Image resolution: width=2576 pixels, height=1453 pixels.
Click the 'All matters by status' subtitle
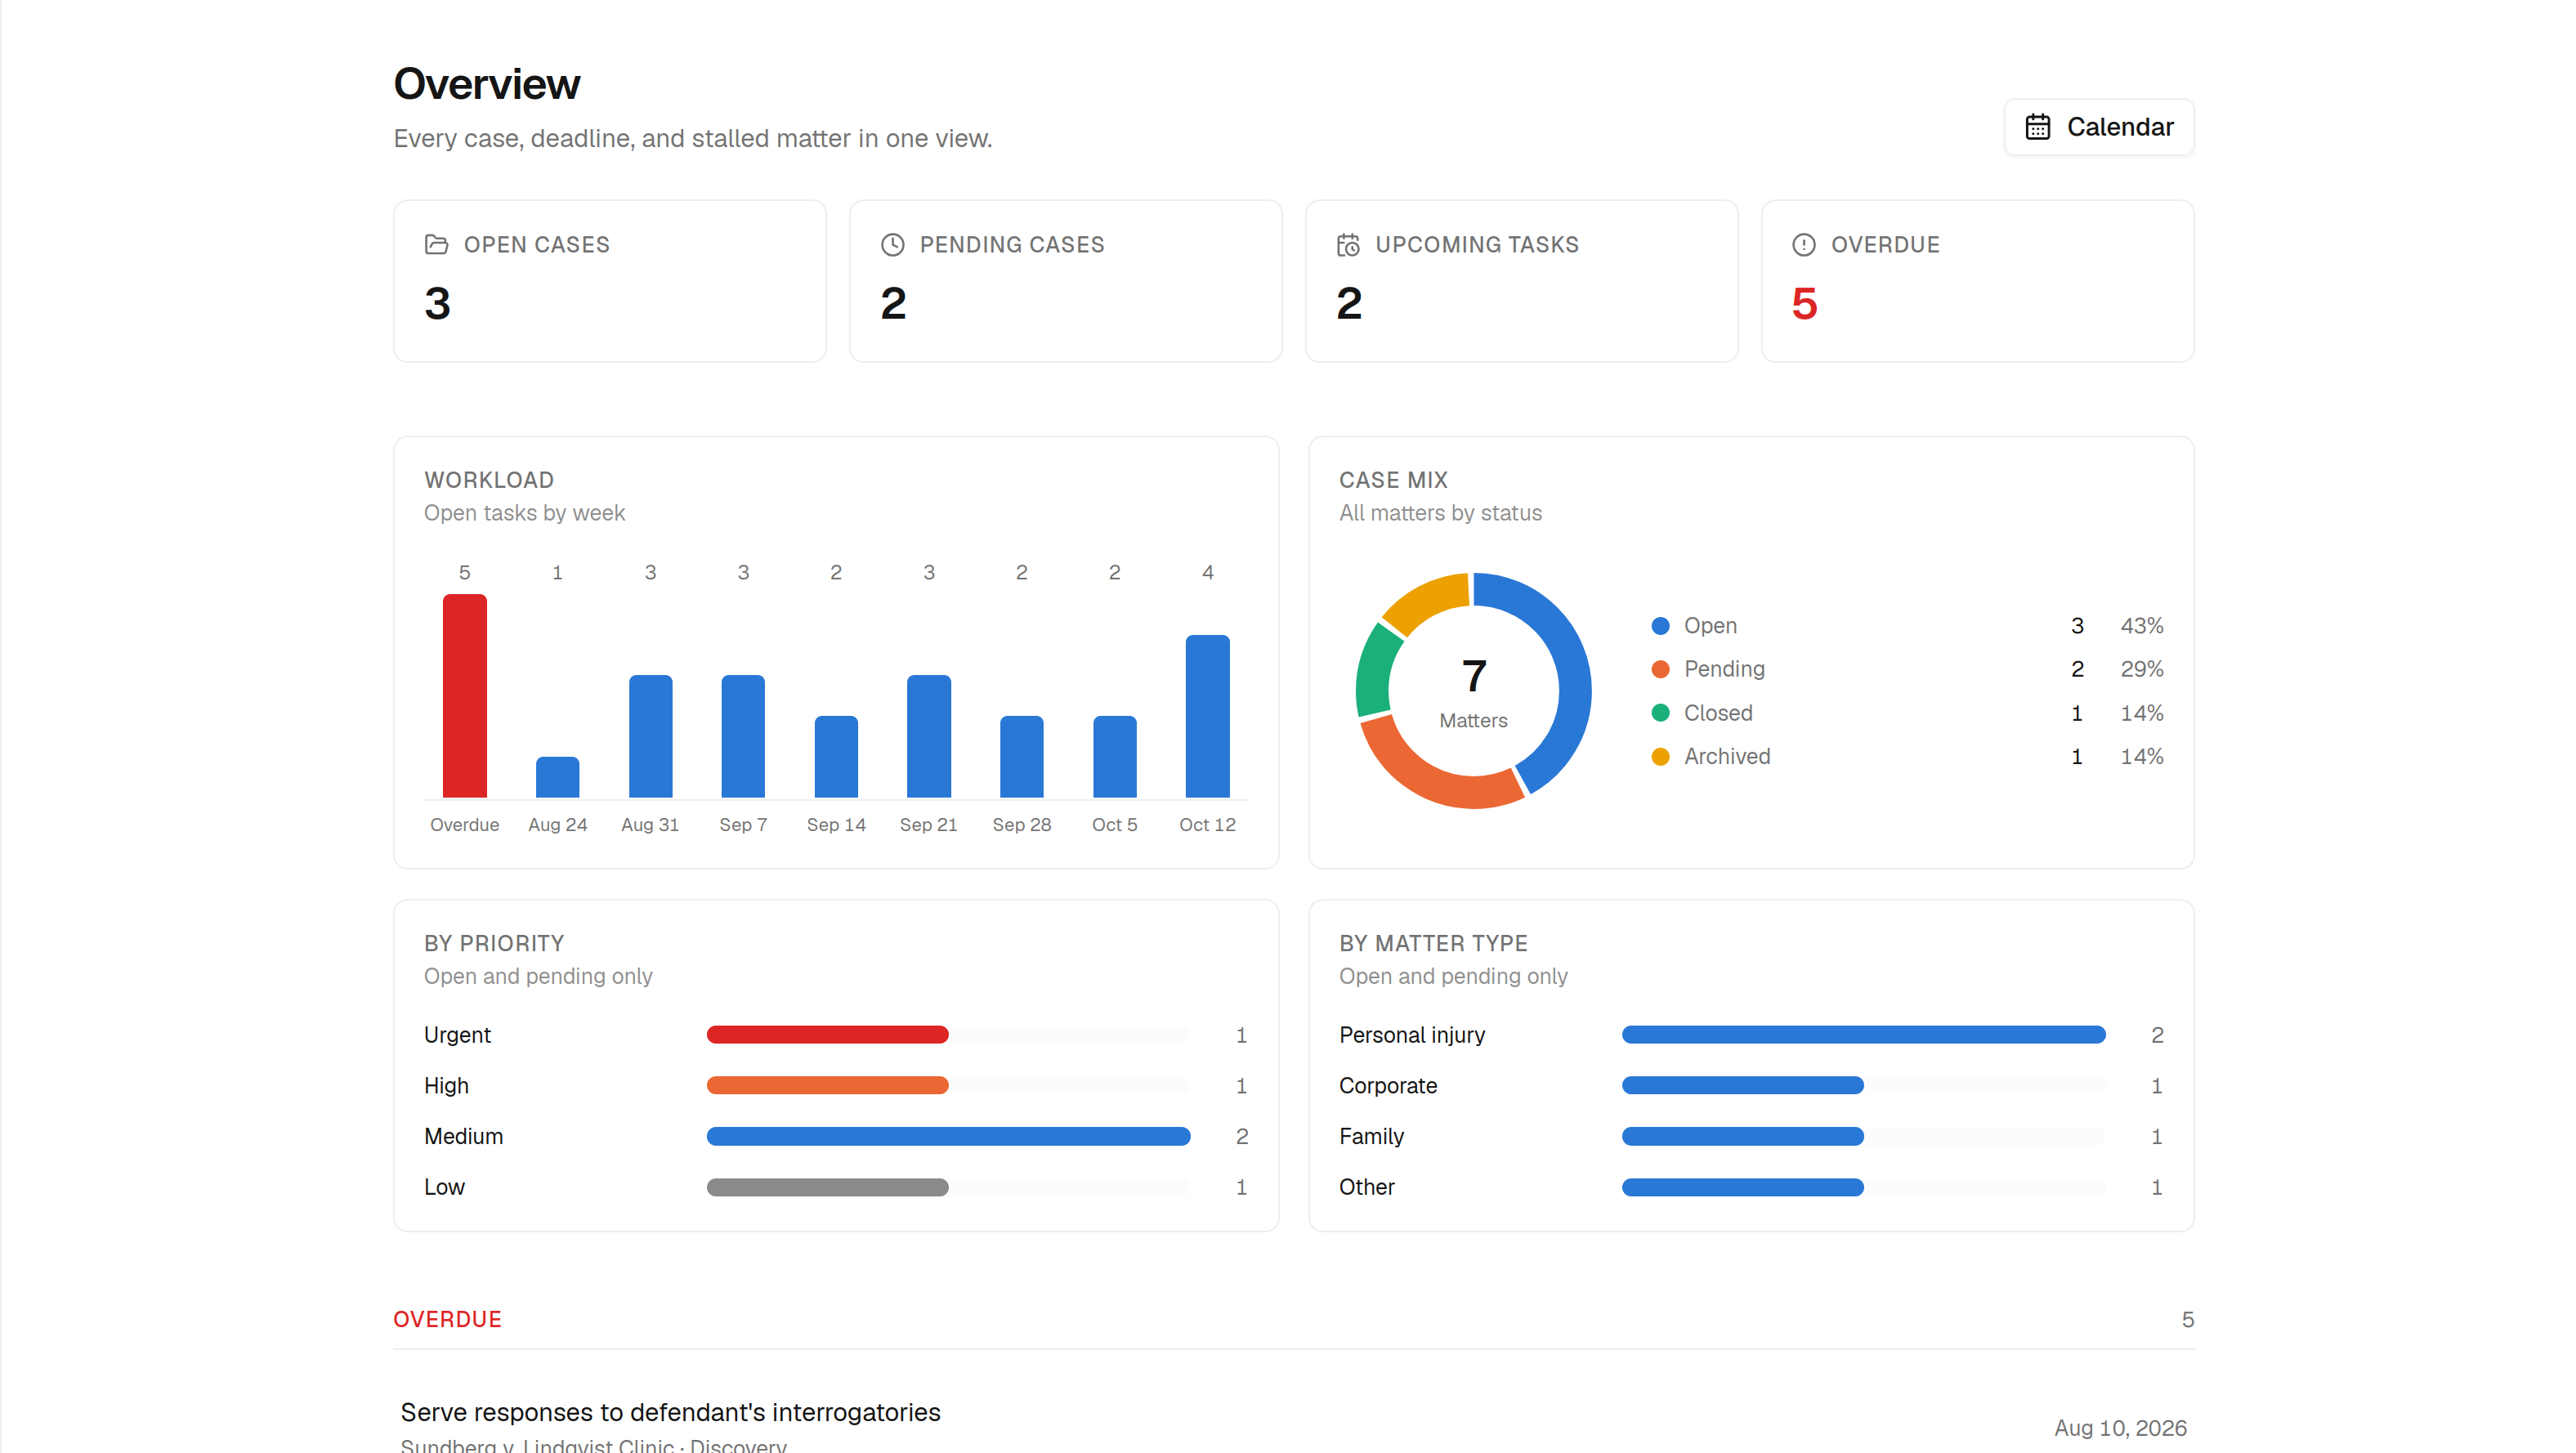click(1440, 513)
